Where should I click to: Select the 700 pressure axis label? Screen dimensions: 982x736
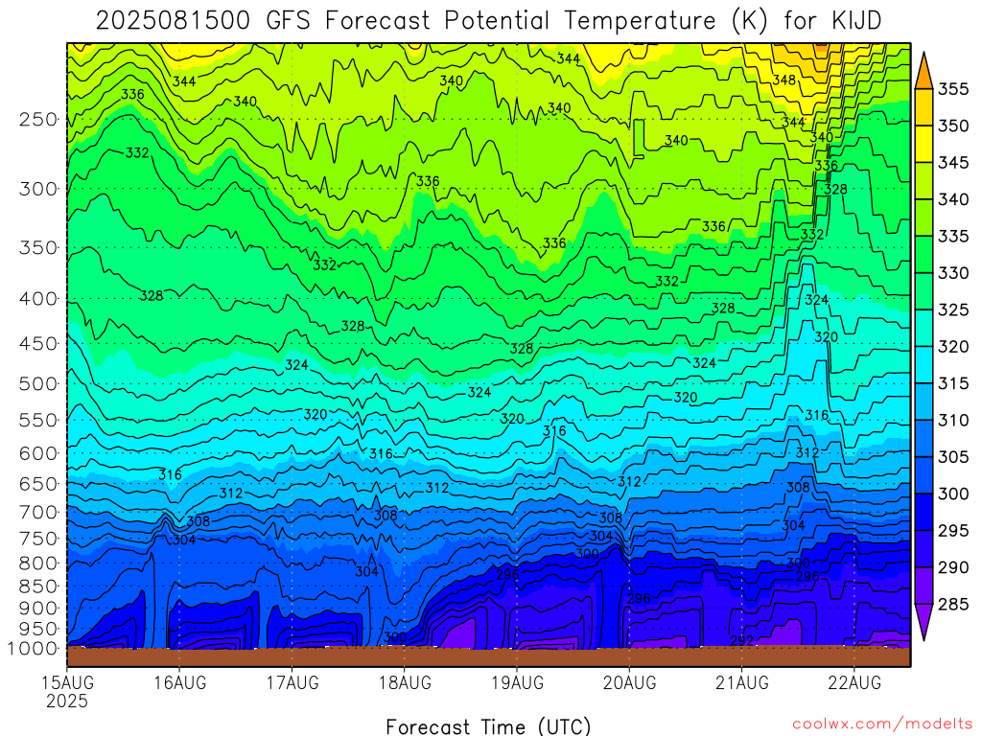38,512
